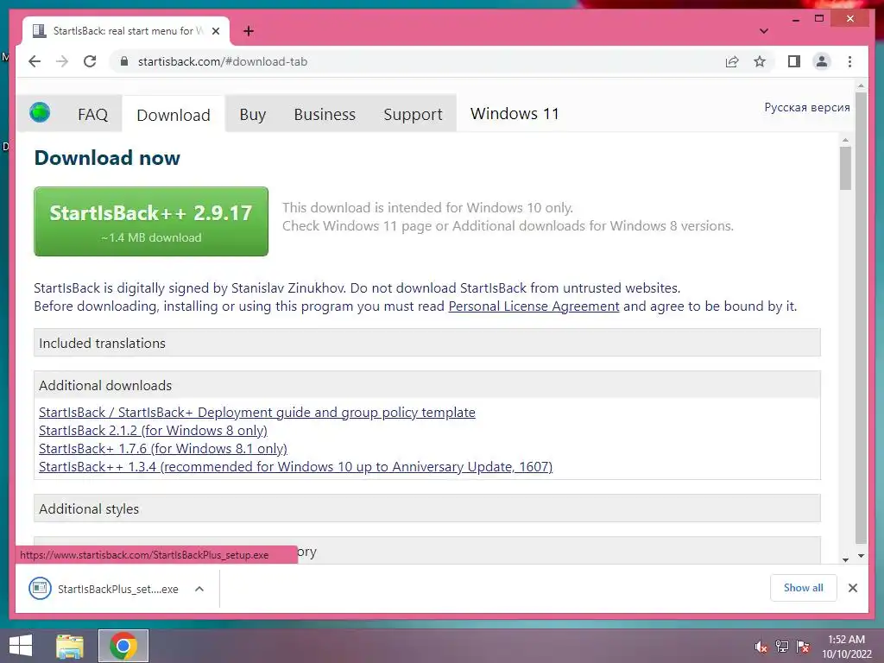Open Action Center flag icon
Viewport: 884px width, 663px height.
pyautogui.click(x=803, y=646)
